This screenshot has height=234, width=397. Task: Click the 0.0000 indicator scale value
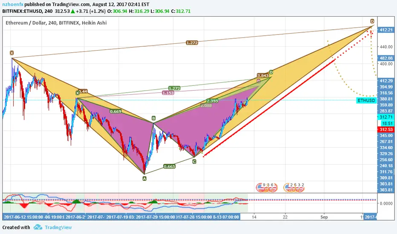click(x=386, y=203)
